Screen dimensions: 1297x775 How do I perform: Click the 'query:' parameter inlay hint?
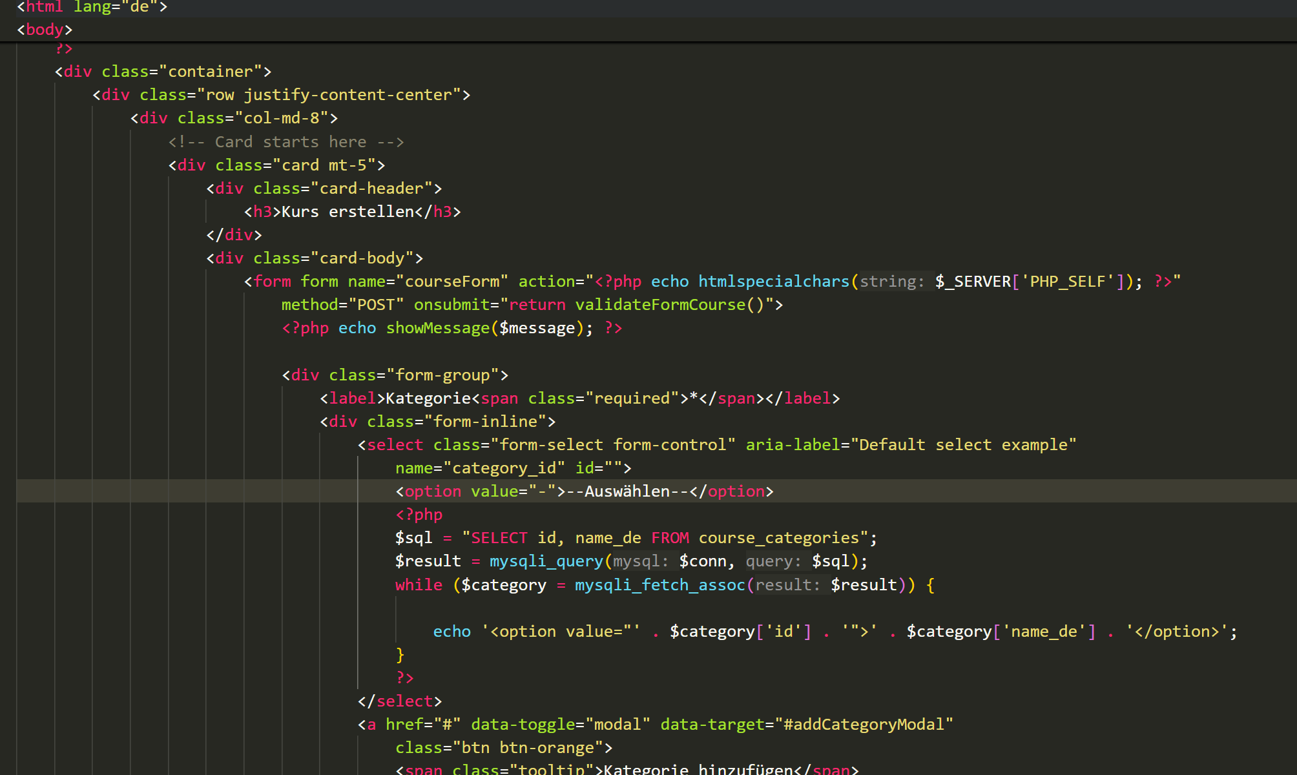(x=773, y=561)
